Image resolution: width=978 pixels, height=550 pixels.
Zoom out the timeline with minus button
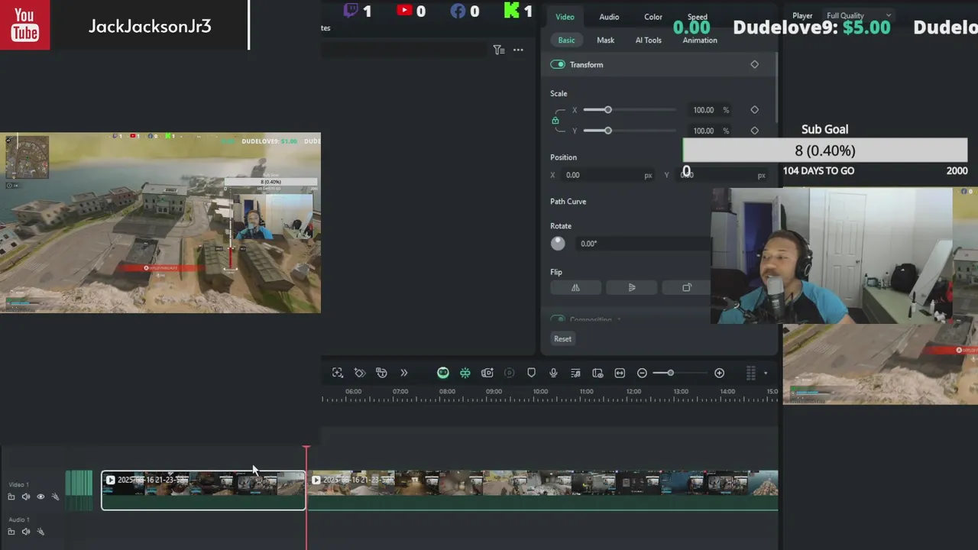pos(642,373)
